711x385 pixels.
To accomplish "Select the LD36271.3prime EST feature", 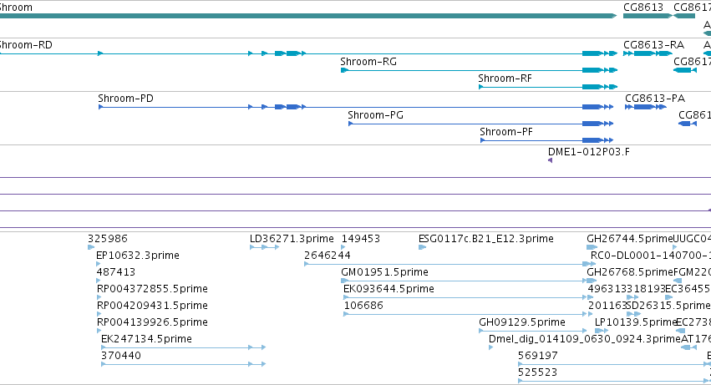I will [264, 247].
